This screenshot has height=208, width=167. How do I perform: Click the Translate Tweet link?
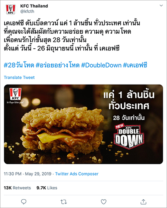(19, 78)
